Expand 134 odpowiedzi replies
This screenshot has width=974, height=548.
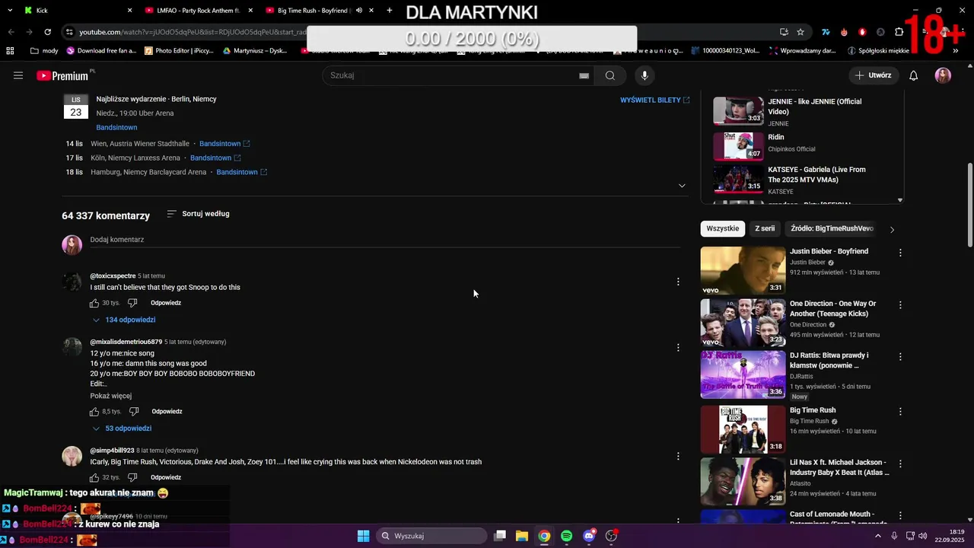pos(124,320)
